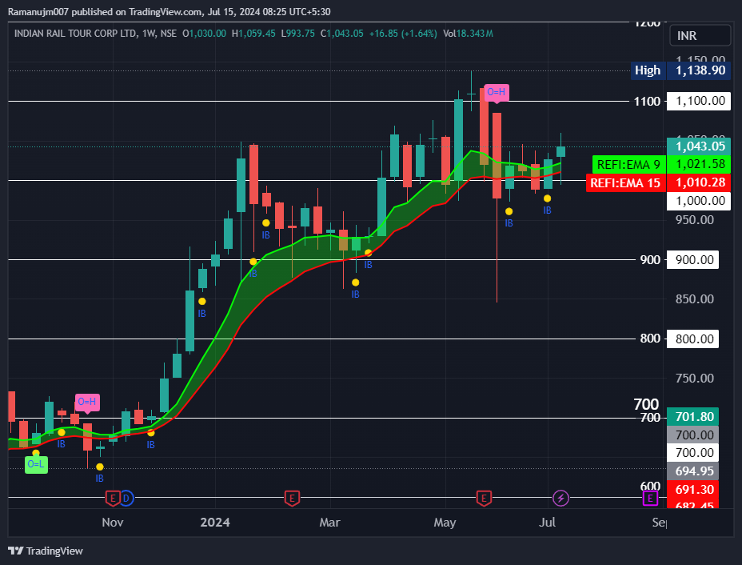Click the TradingView wordmark text
Screen dimensions: 742x565
[54, 551]
